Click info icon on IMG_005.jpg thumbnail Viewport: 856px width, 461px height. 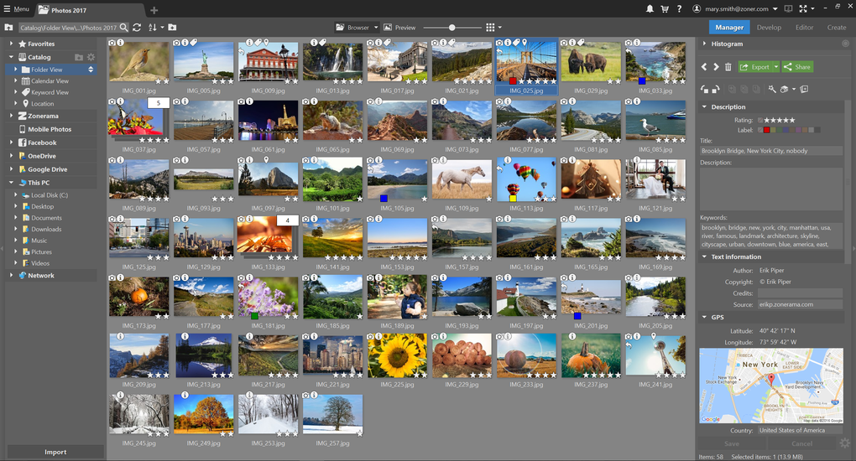pyautogui.click(x=185, y=43)
